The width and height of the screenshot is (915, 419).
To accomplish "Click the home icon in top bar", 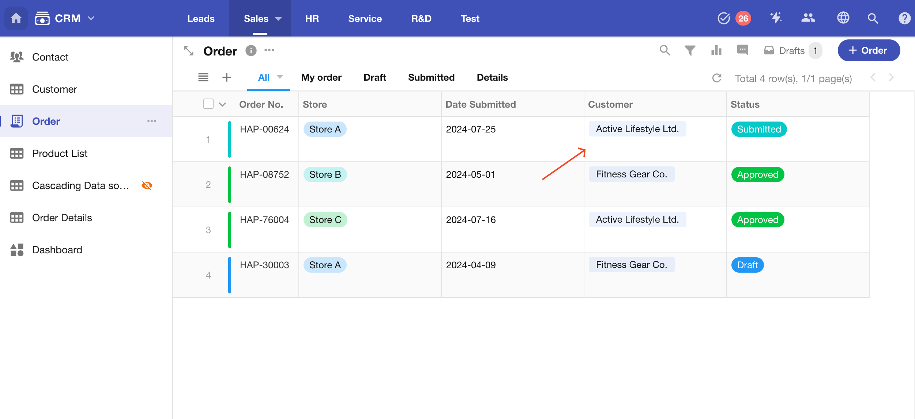I will (x=16, y=18).
